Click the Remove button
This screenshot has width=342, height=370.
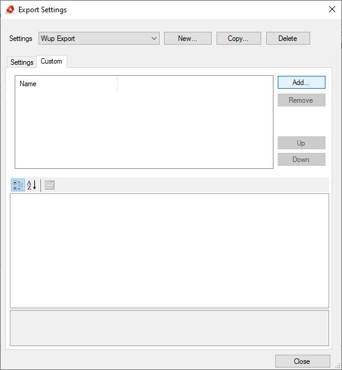(302, 100)
